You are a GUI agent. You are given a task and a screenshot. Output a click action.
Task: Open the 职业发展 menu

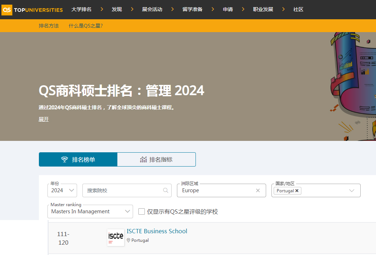tap(263, 9)
